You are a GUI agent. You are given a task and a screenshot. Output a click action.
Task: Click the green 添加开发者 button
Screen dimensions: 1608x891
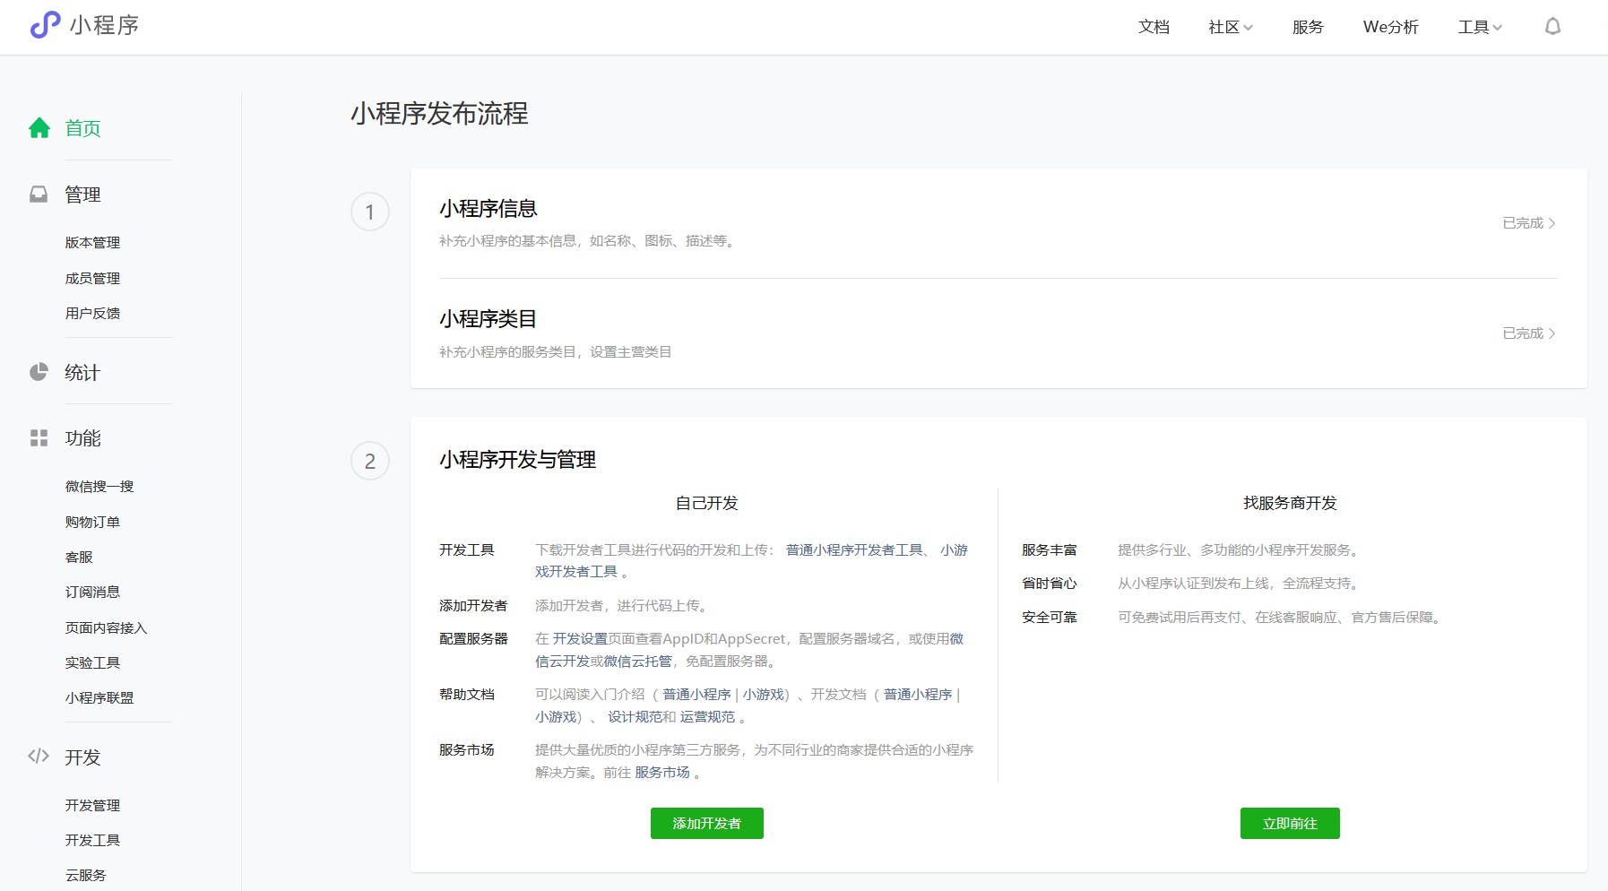(x=707, y=823)
